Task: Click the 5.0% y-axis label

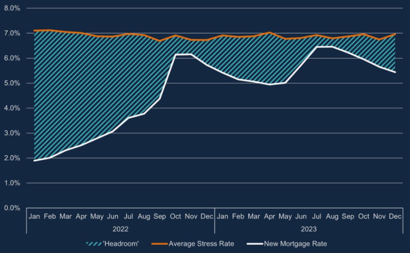Action: pyautogui.click(x=12, y=83)
